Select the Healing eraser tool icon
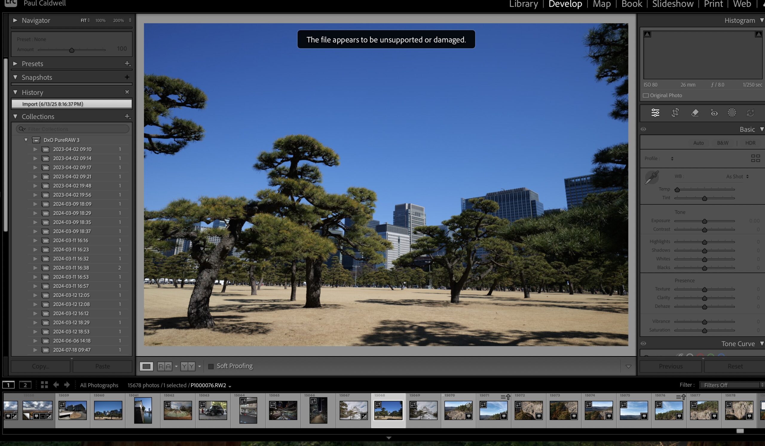This screenshot has width=765, height=446. click(694, 113)
